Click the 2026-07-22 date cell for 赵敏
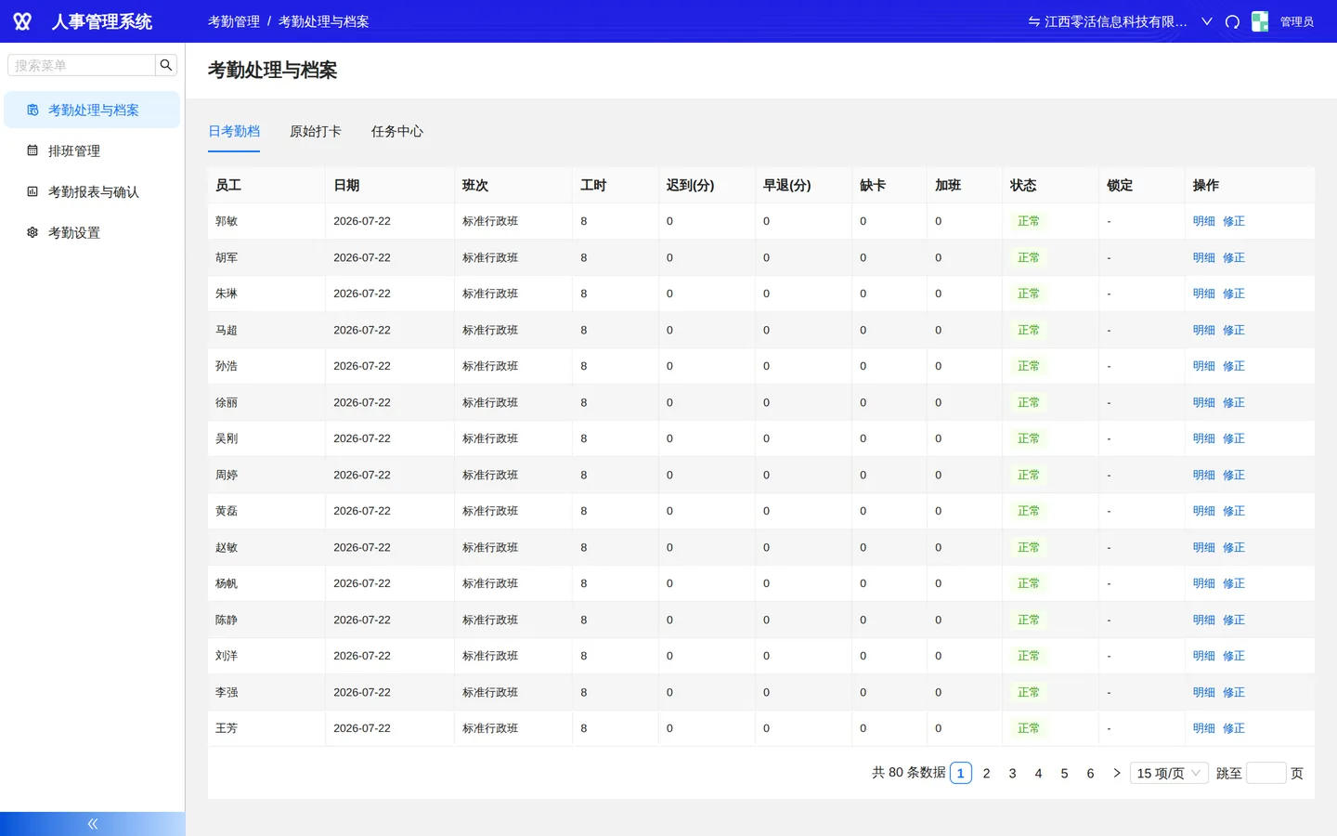 (362, 547)
